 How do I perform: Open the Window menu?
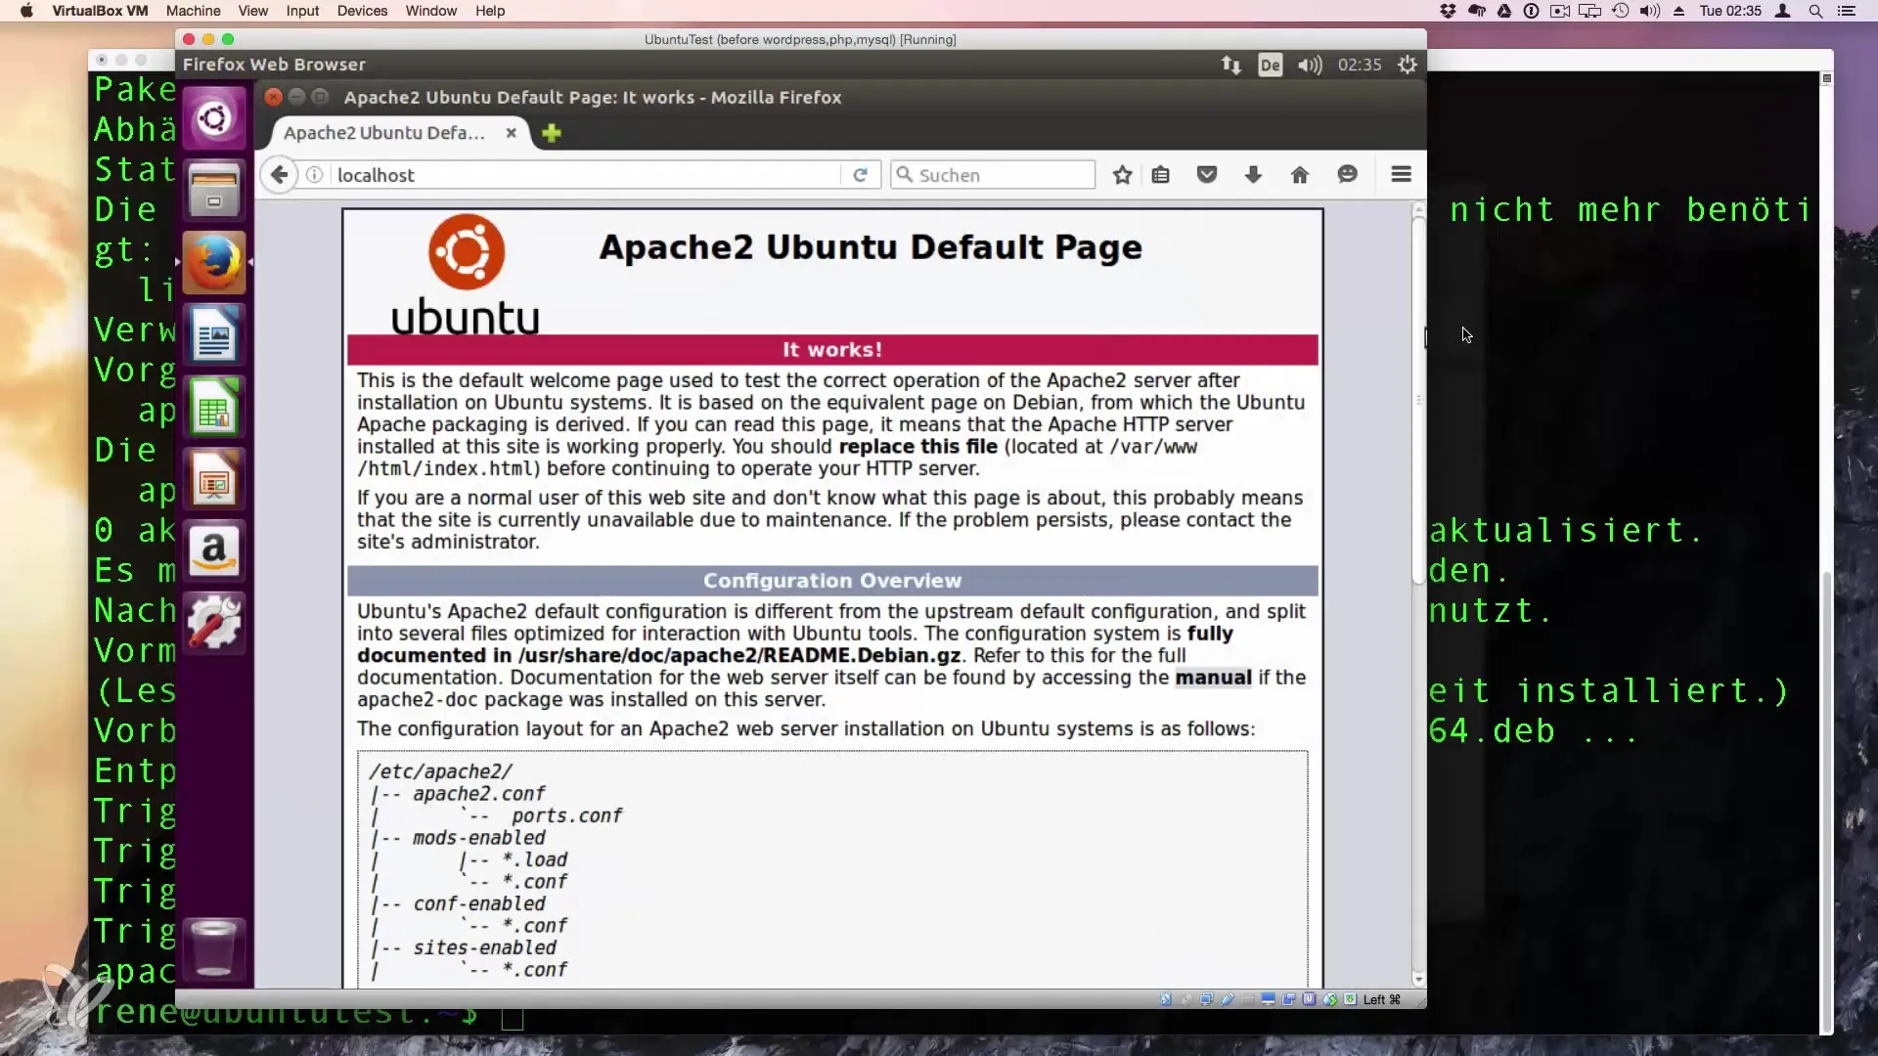(431, 11)
